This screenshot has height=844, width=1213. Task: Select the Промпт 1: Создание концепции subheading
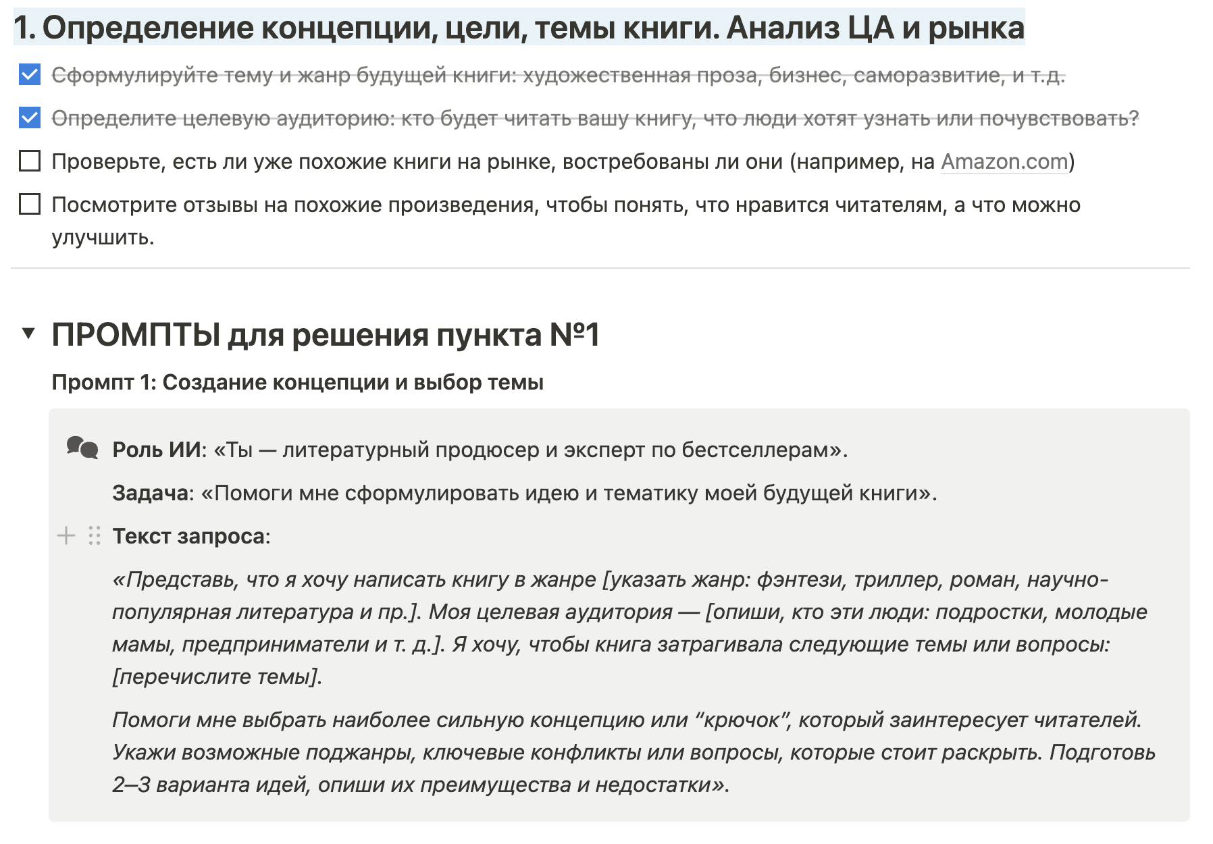[297, 383]
